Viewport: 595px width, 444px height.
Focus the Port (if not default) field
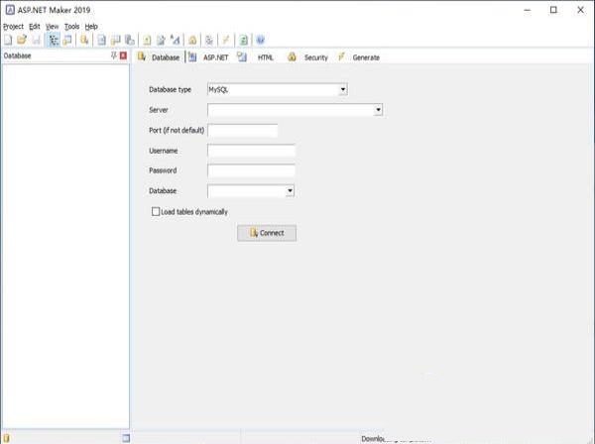click(243, 131)
